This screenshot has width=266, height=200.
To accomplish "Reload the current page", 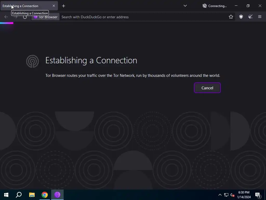I will [25, 17].
